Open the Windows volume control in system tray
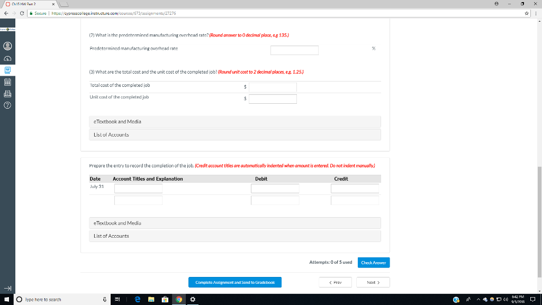 coord(505,299)
